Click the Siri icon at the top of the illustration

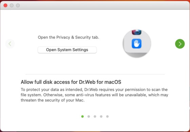pyautogui.click(x=136, y=32)
